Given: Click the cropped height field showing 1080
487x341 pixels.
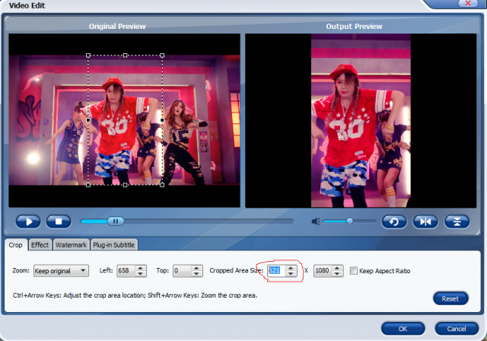Looking at the screenshot, I should point(323,270).
